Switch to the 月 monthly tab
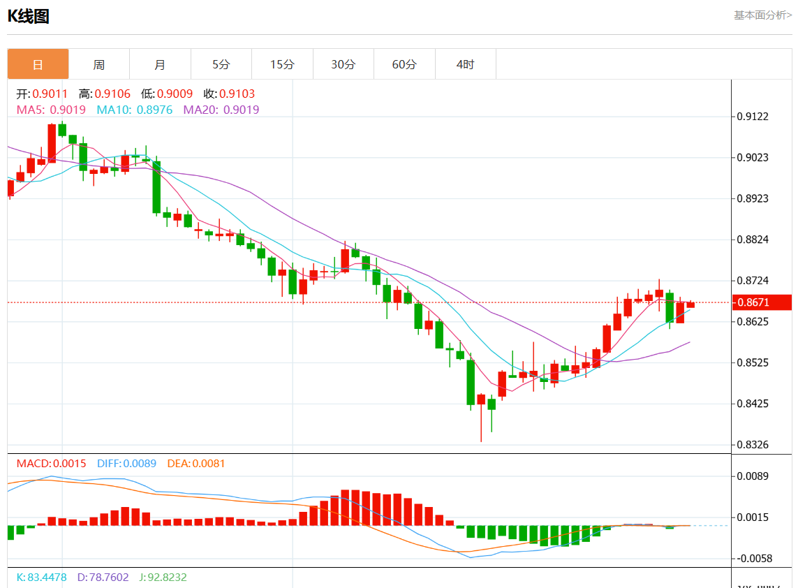 (160, 64)
